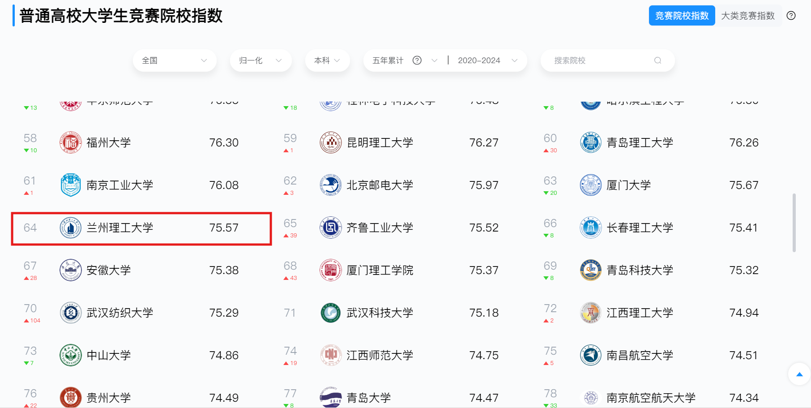Click help icon next to 五年累计

tap(417, 60)
